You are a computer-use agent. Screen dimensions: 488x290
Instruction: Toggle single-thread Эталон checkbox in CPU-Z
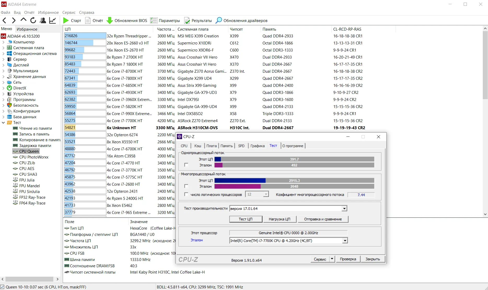pos(186,165)
